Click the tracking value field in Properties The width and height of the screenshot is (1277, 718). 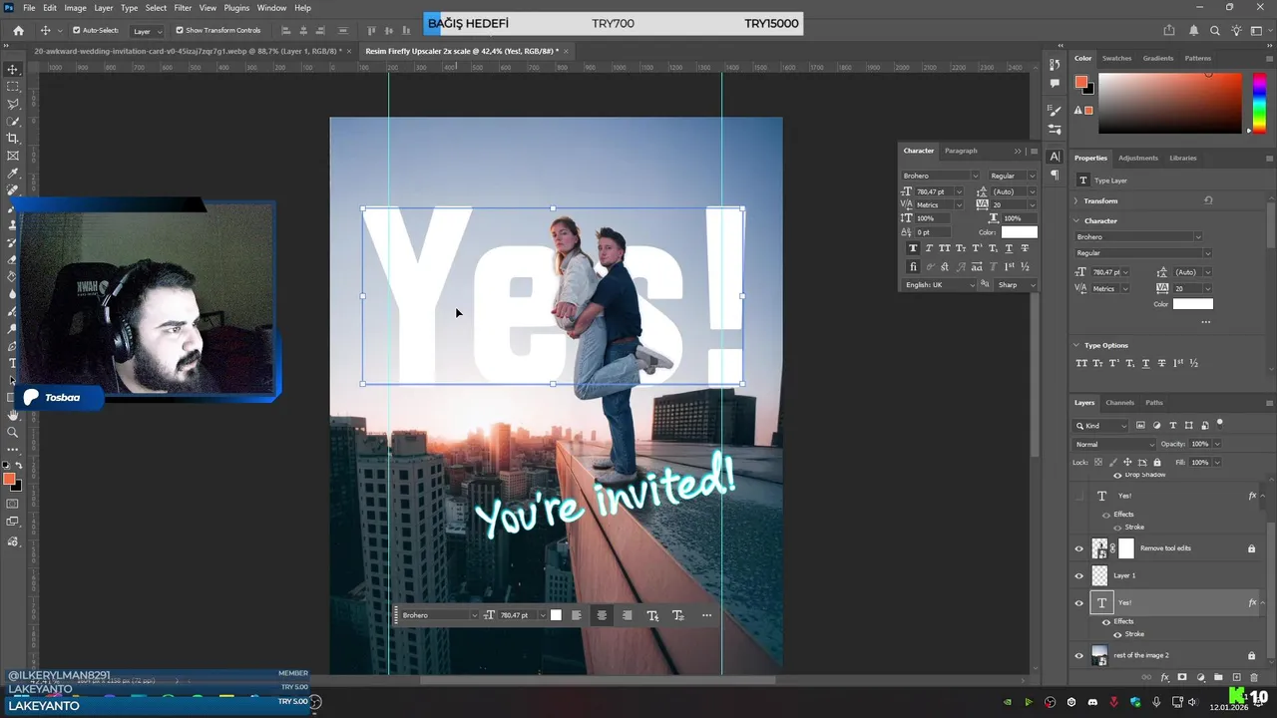pyautogui.click(x=1187, y=288)
